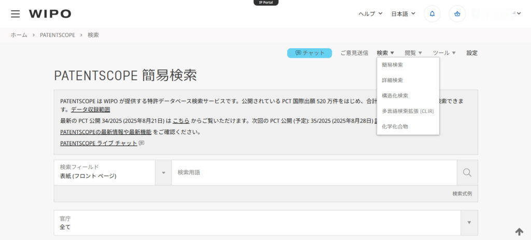Open the 閲覧 menu
Image resolution: width=531 pixels, height=240 pixels.
coord(413,53)
